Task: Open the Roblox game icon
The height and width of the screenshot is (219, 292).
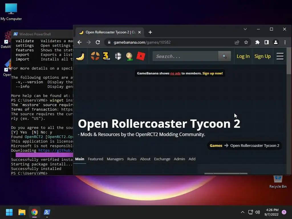Action: 141,56
